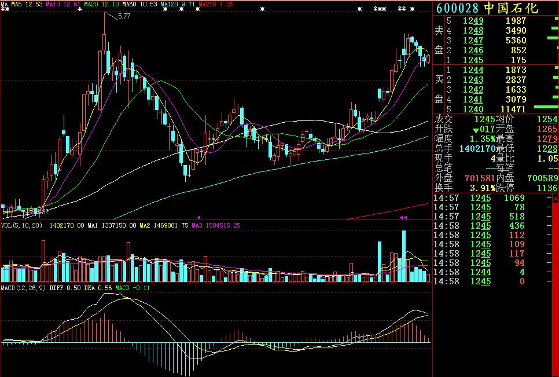
Task: Click the MACD(12,26,9) indicator label
Action: coord(24,287)
